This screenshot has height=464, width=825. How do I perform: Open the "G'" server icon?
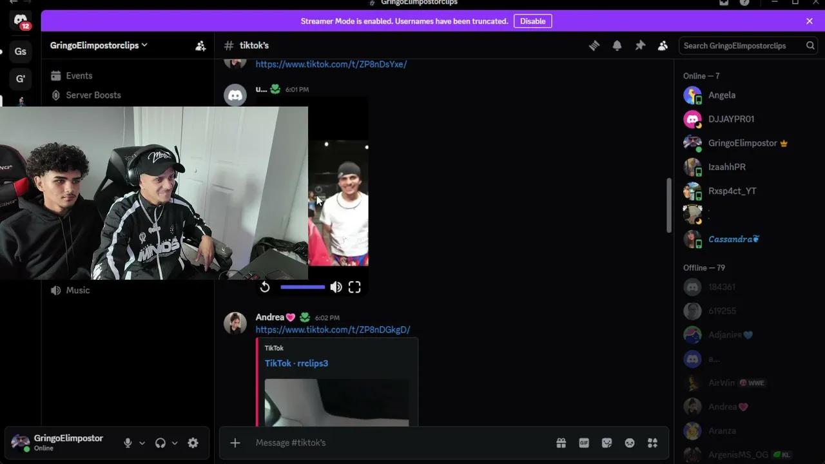click(21, 79)
